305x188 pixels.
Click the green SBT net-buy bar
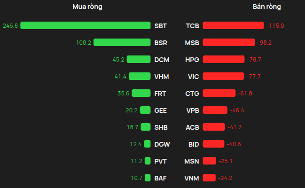[86, 25]
